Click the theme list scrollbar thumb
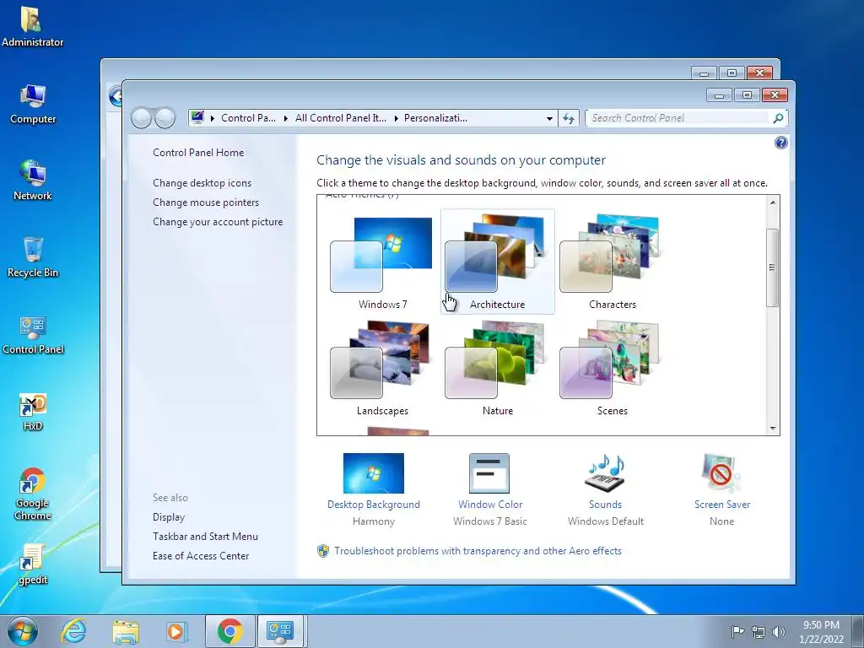 coord(773,267)
